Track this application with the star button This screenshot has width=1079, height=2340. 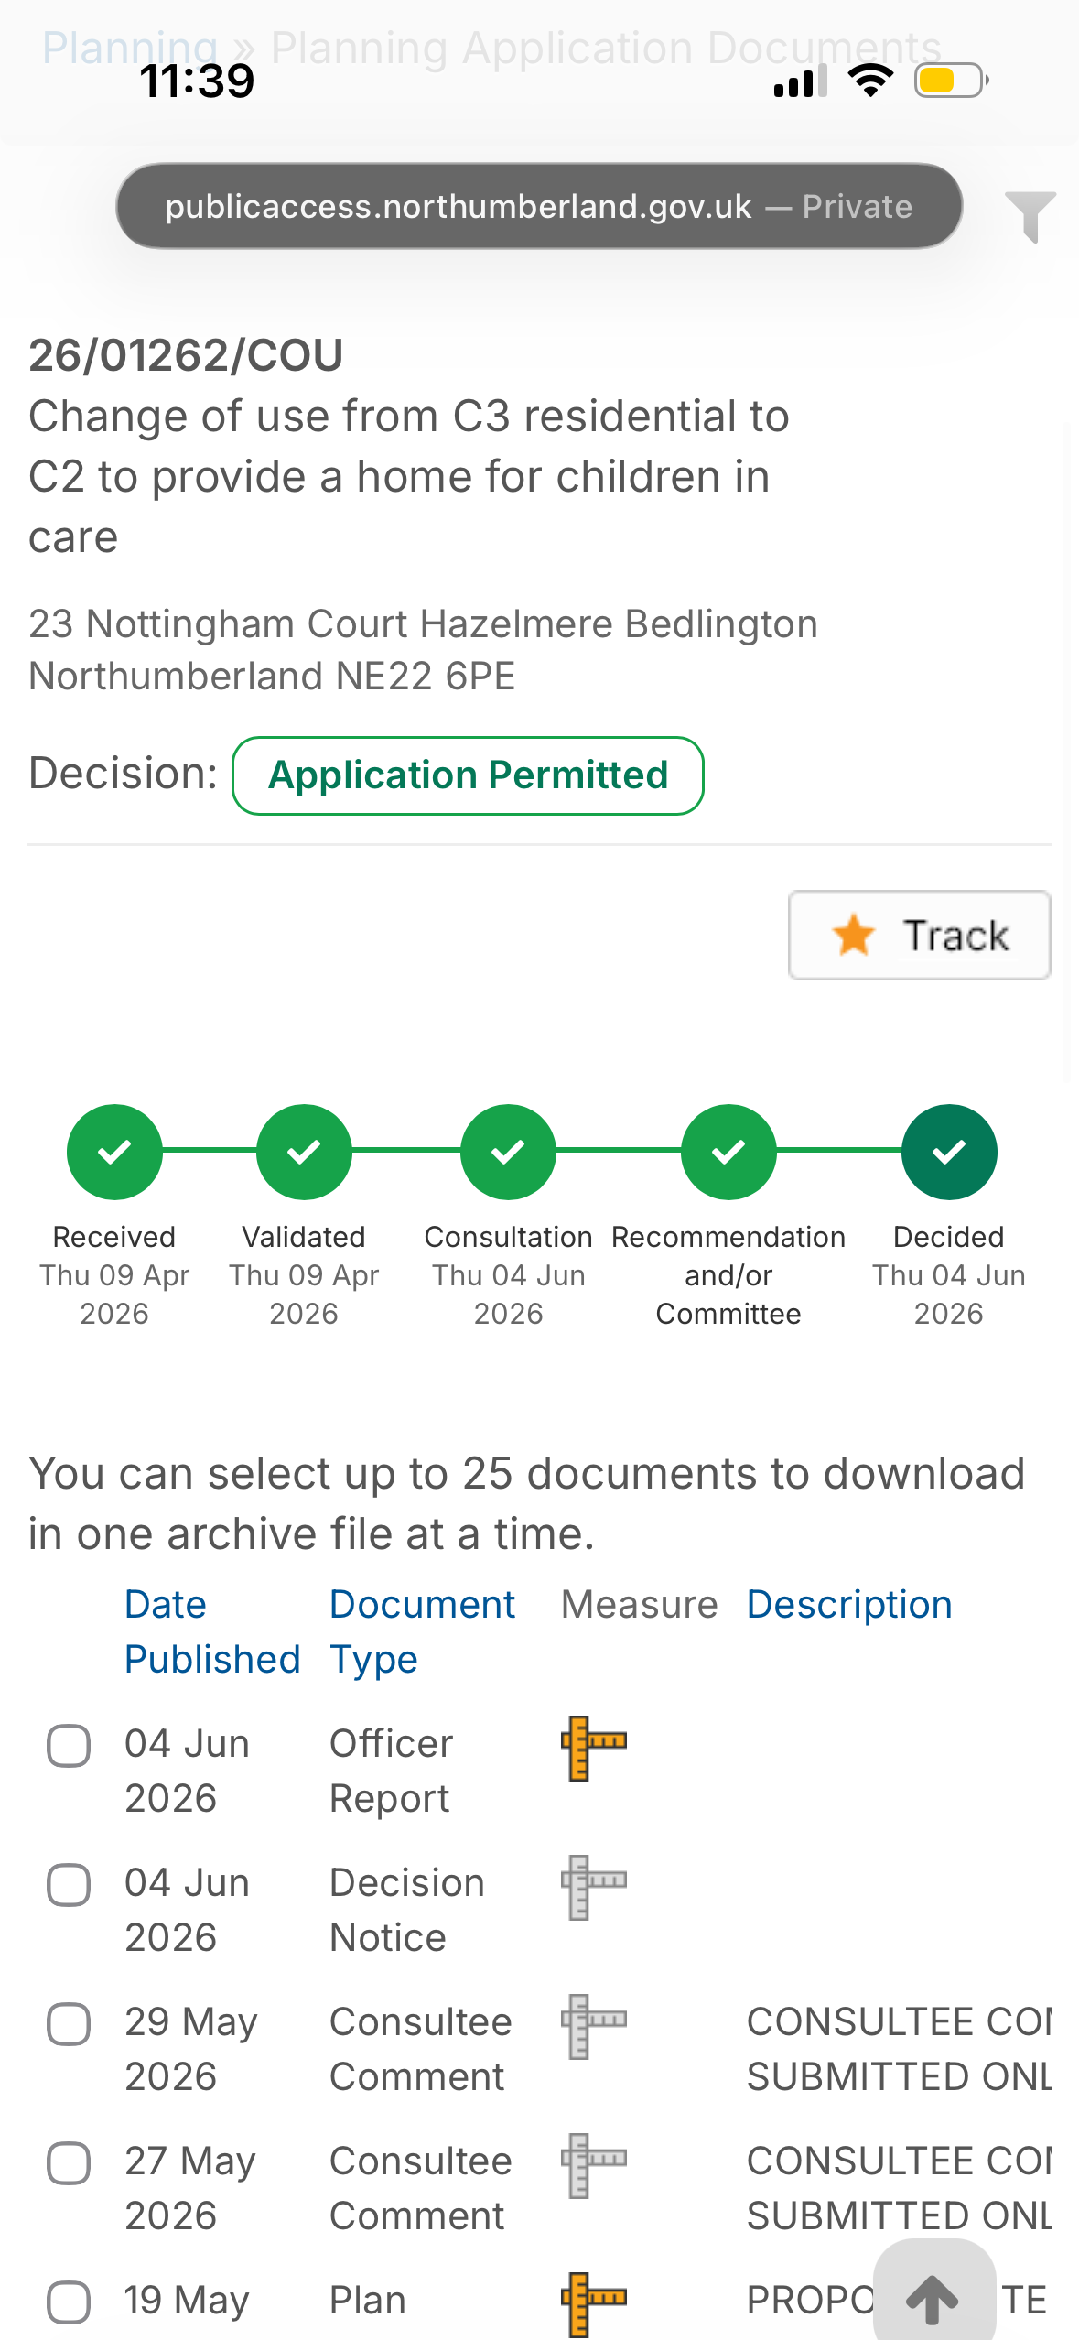[919, 935]
